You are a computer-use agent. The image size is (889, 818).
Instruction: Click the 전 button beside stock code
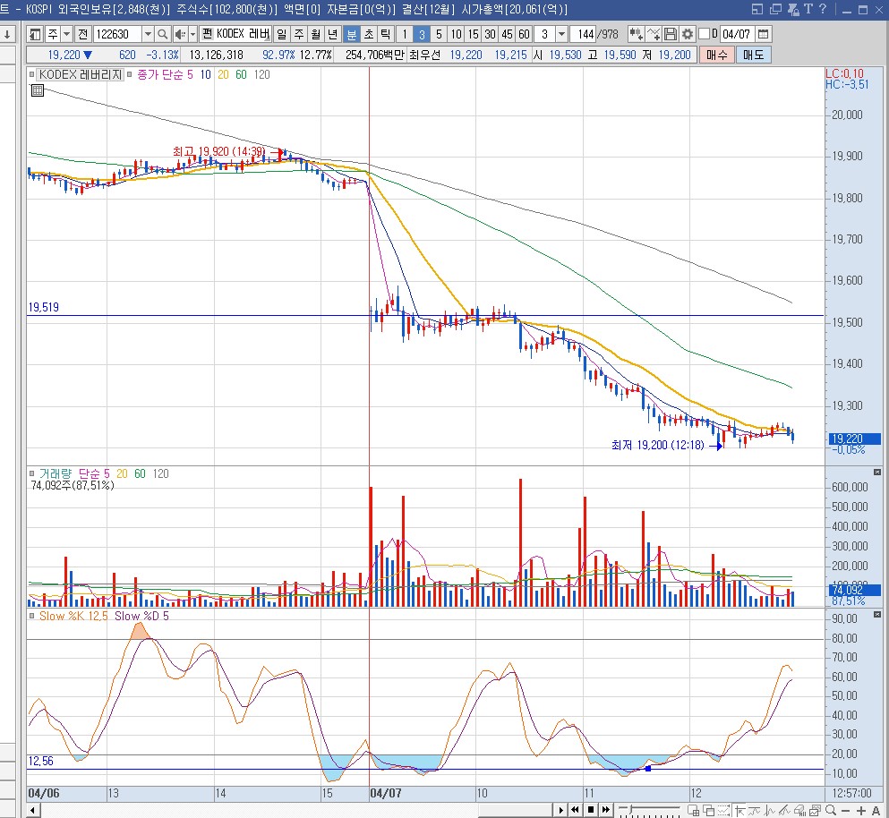point(82,34)
